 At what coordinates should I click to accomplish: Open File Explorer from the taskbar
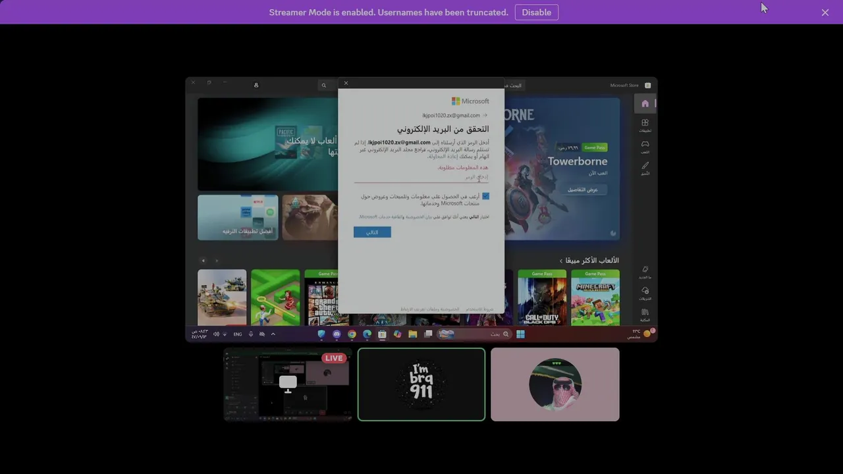(413, 334)
